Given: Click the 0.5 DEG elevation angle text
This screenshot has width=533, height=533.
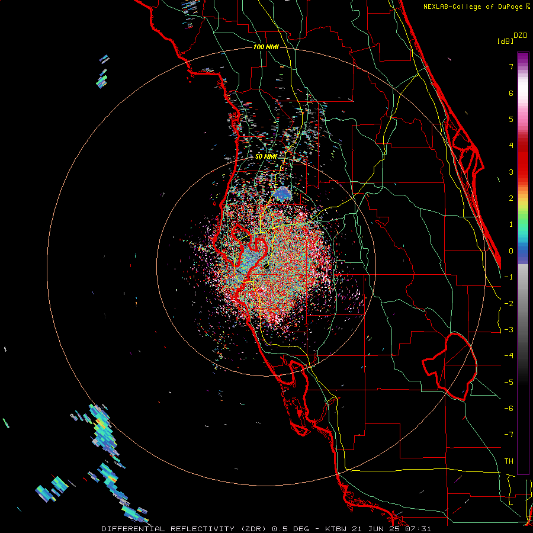Looking at the screenshot, I should point(291,529).
